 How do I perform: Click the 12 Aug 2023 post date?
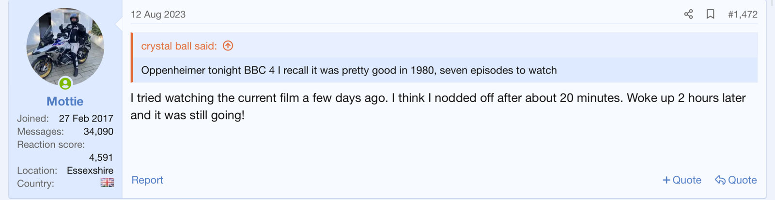click(158, 15)
